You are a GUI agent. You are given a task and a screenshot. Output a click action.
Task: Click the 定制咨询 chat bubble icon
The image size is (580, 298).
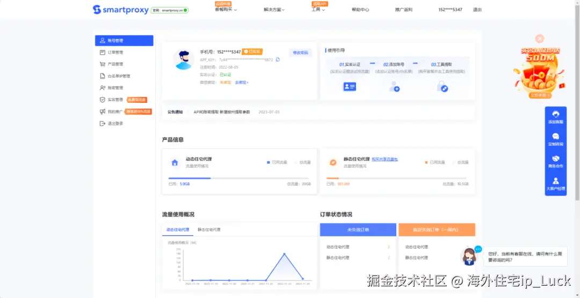click(x=556, y=137)
